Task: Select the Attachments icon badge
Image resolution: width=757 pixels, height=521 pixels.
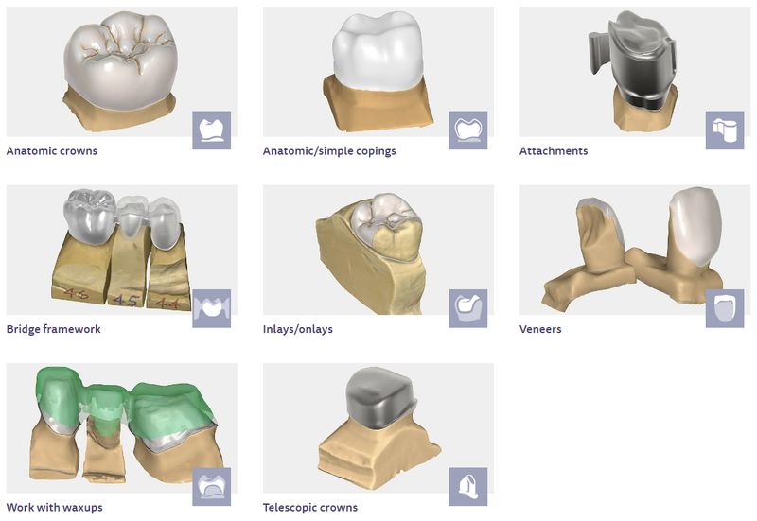Action: (725, 130)
